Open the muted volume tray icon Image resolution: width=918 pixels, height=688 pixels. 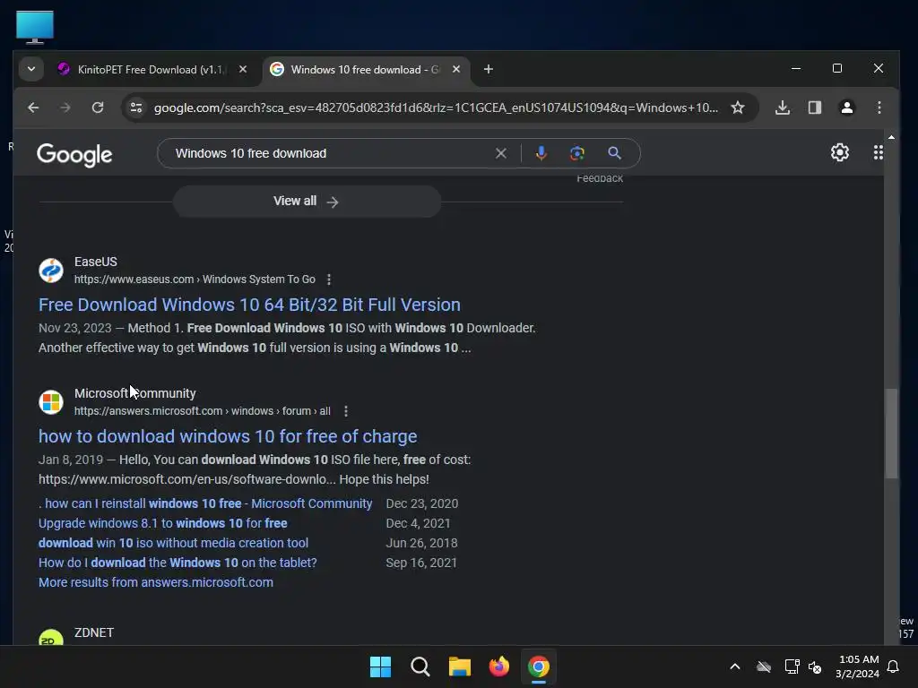814,666
